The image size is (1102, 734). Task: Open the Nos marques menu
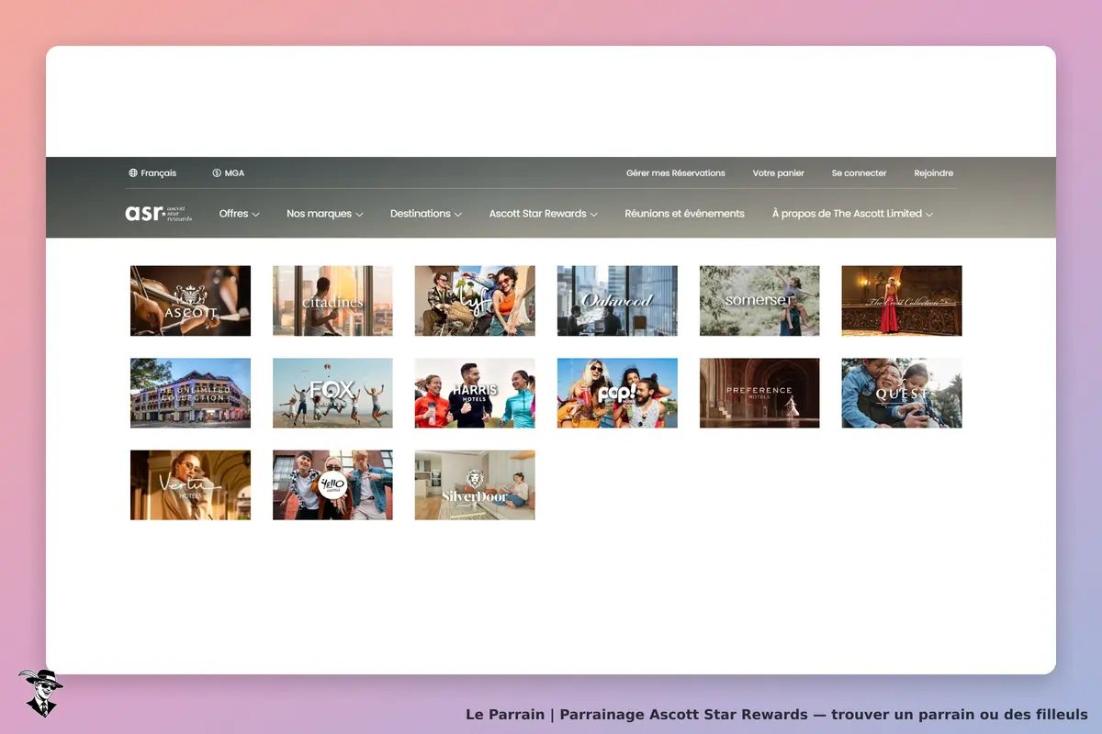(324, 214)
